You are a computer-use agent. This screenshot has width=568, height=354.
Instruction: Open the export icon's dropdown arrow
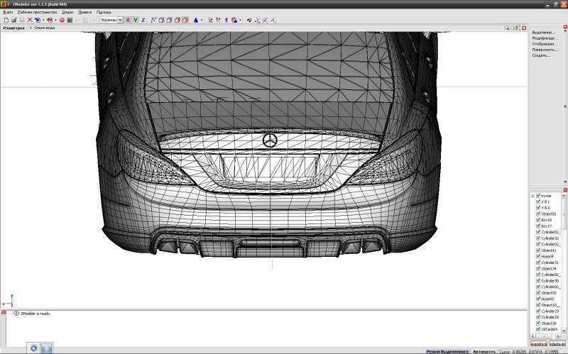pos(55,21)
